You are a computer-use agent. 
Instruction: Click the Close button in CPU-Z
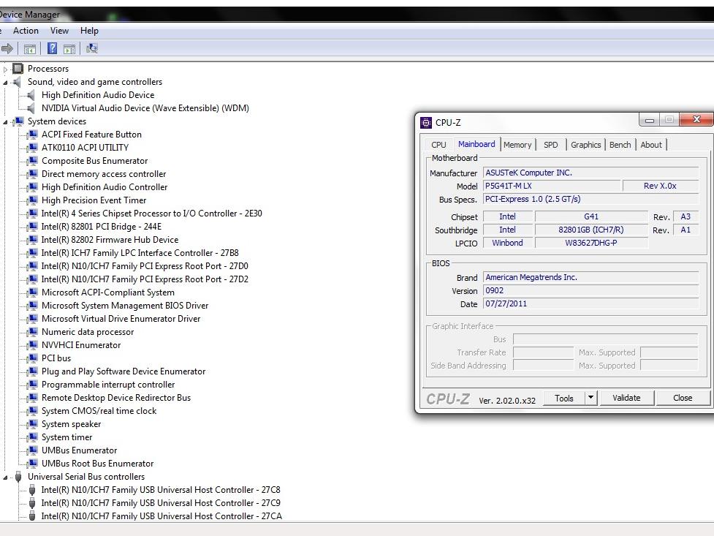click(x=683, y=398)
